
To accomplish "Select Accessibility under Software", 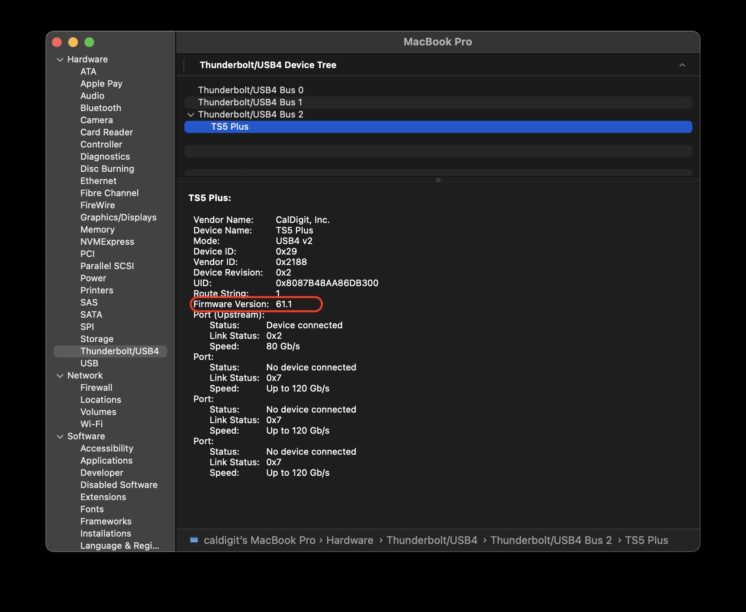I will pyautogui.click(x=107, y=448).
